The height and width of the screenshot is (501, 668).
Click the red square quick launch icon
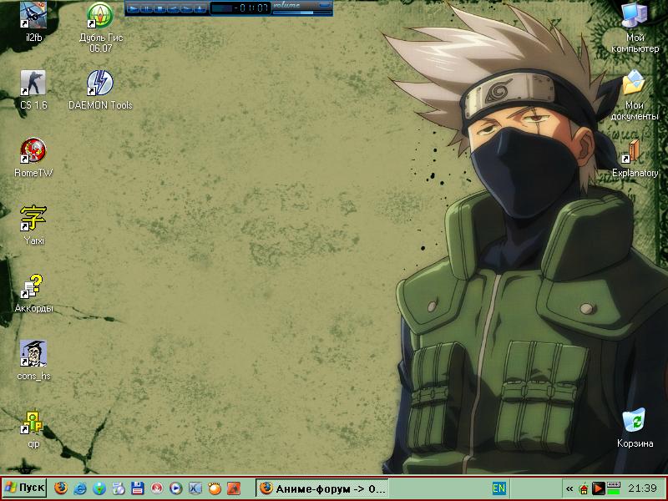pos(234,488)
